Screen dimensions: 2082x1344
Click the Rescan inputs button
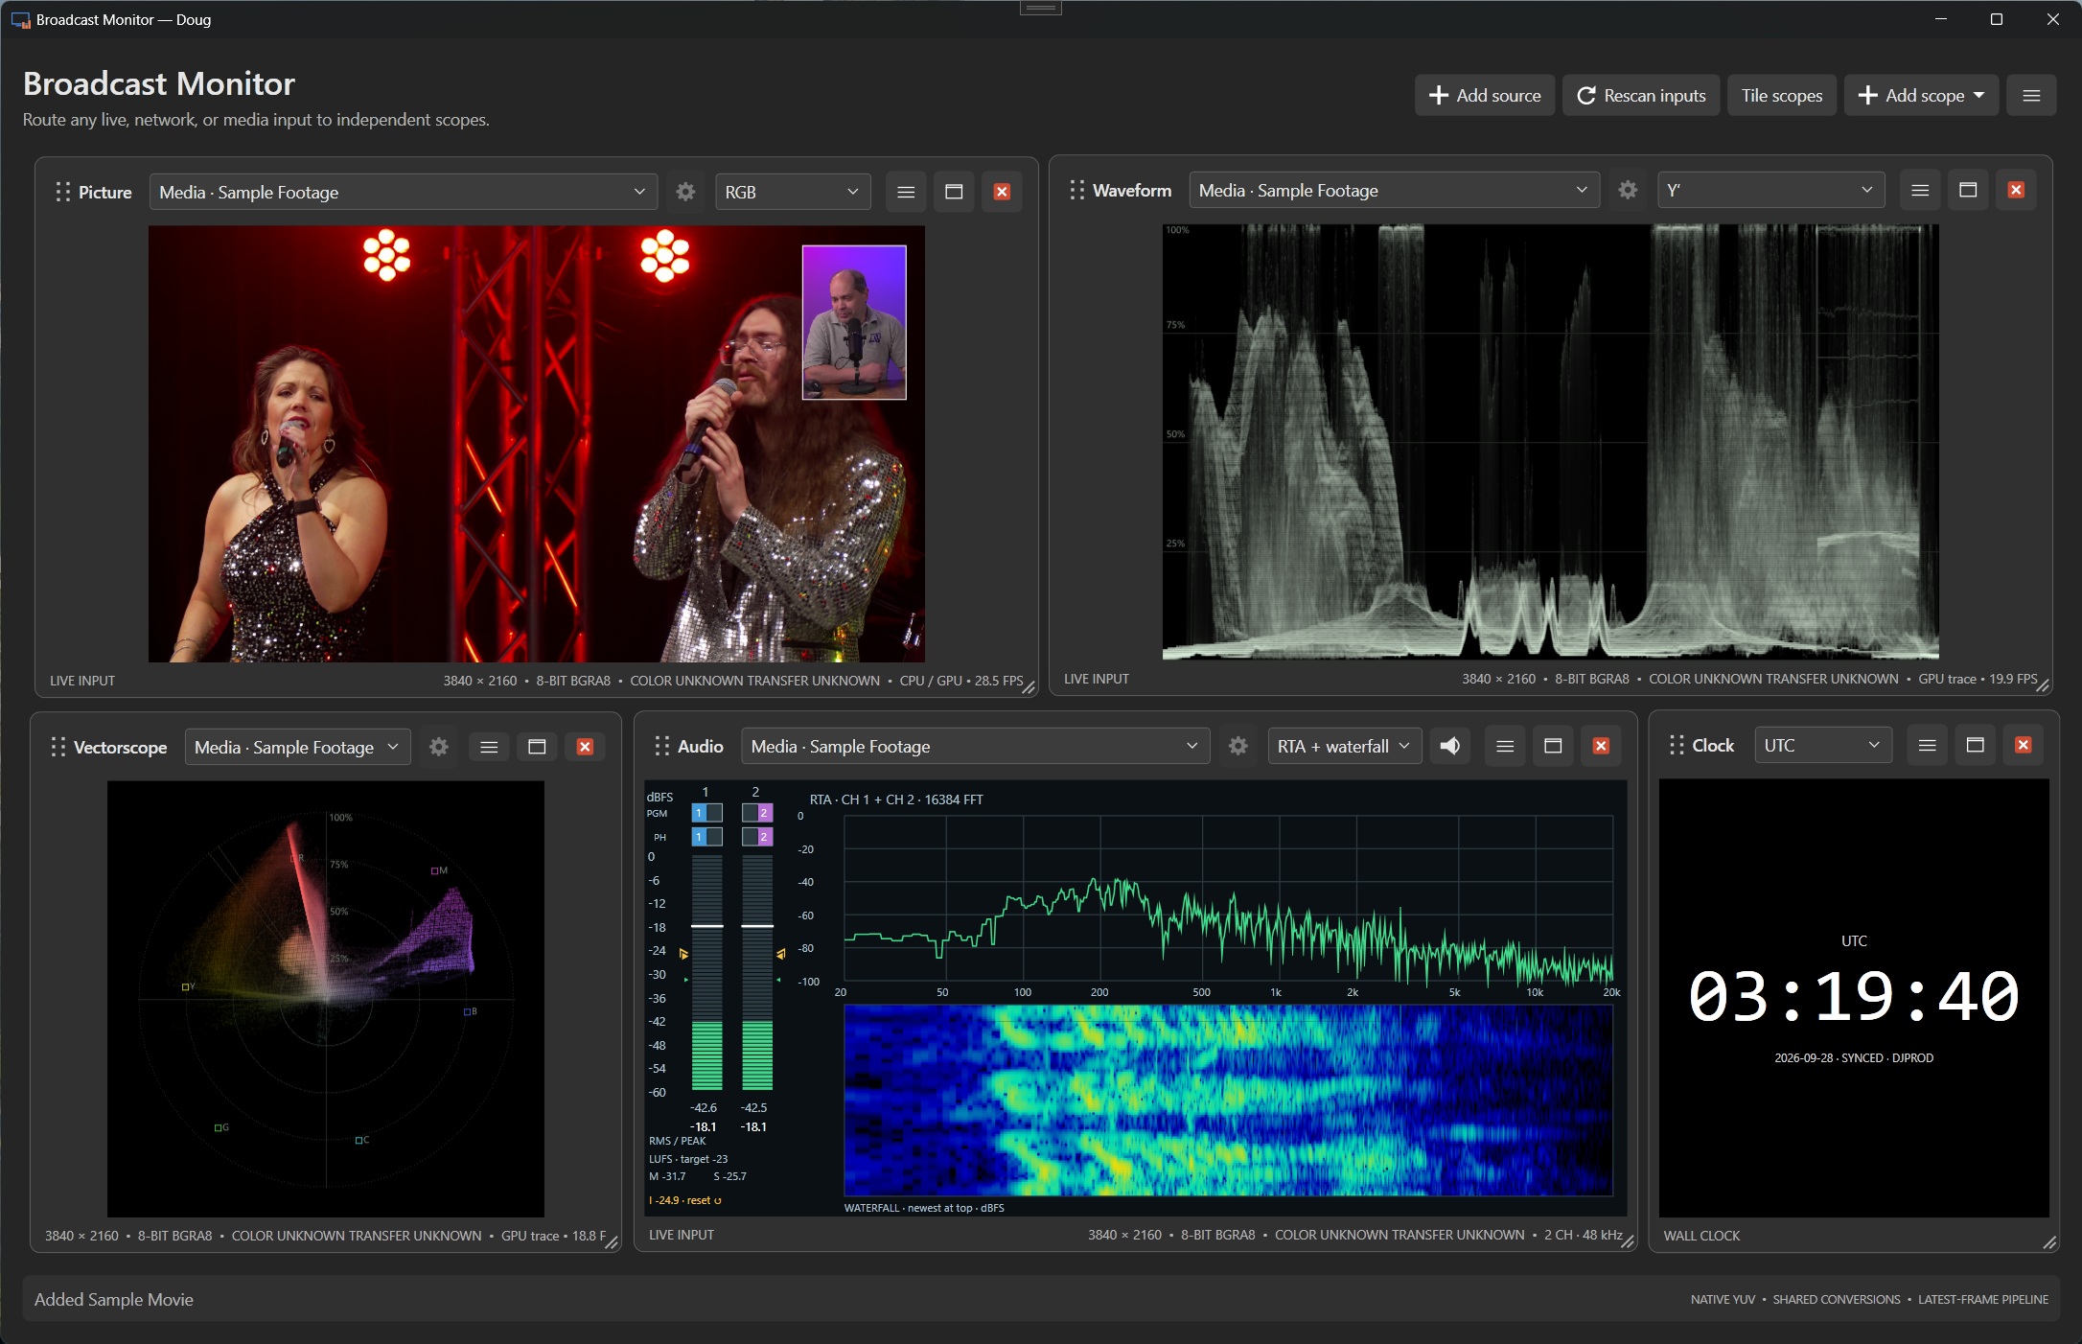click(1641, 95)
